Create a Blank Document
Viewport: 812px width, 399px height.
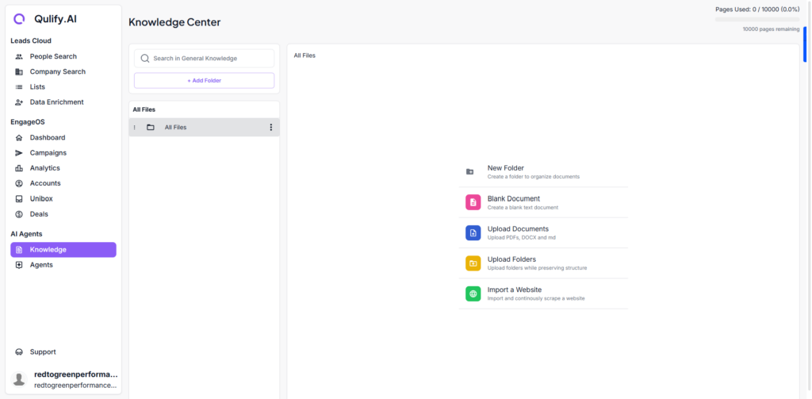click(543, 202)
